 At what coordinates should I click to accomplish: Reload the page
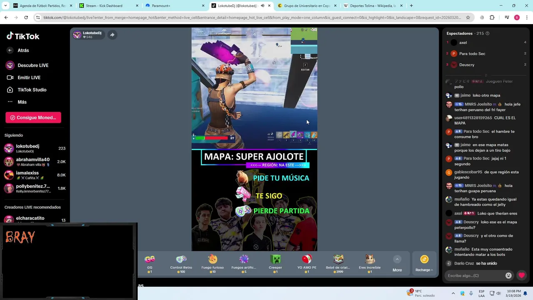(x=26, y=17)
